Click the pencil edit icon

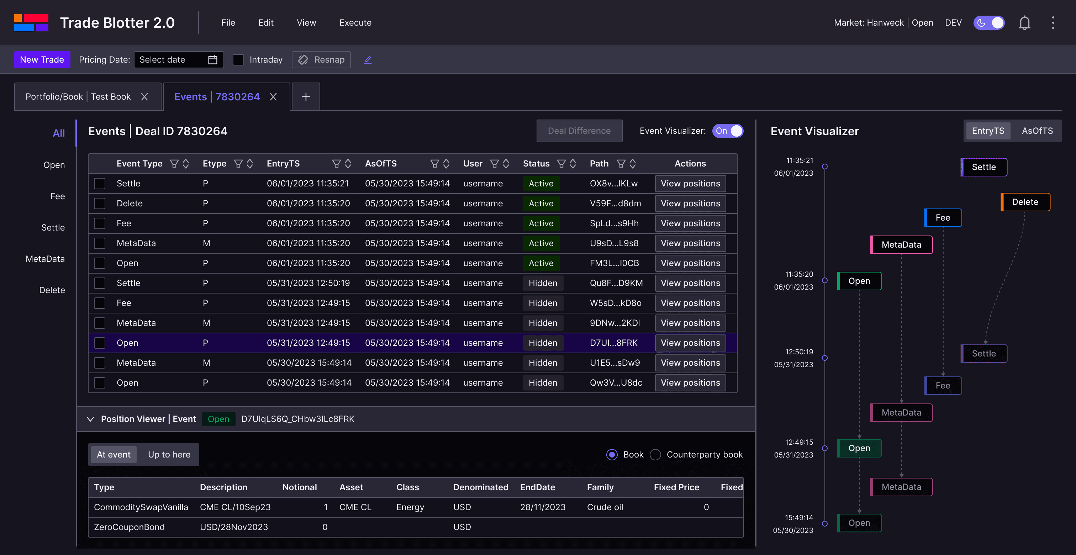[368, 60]
